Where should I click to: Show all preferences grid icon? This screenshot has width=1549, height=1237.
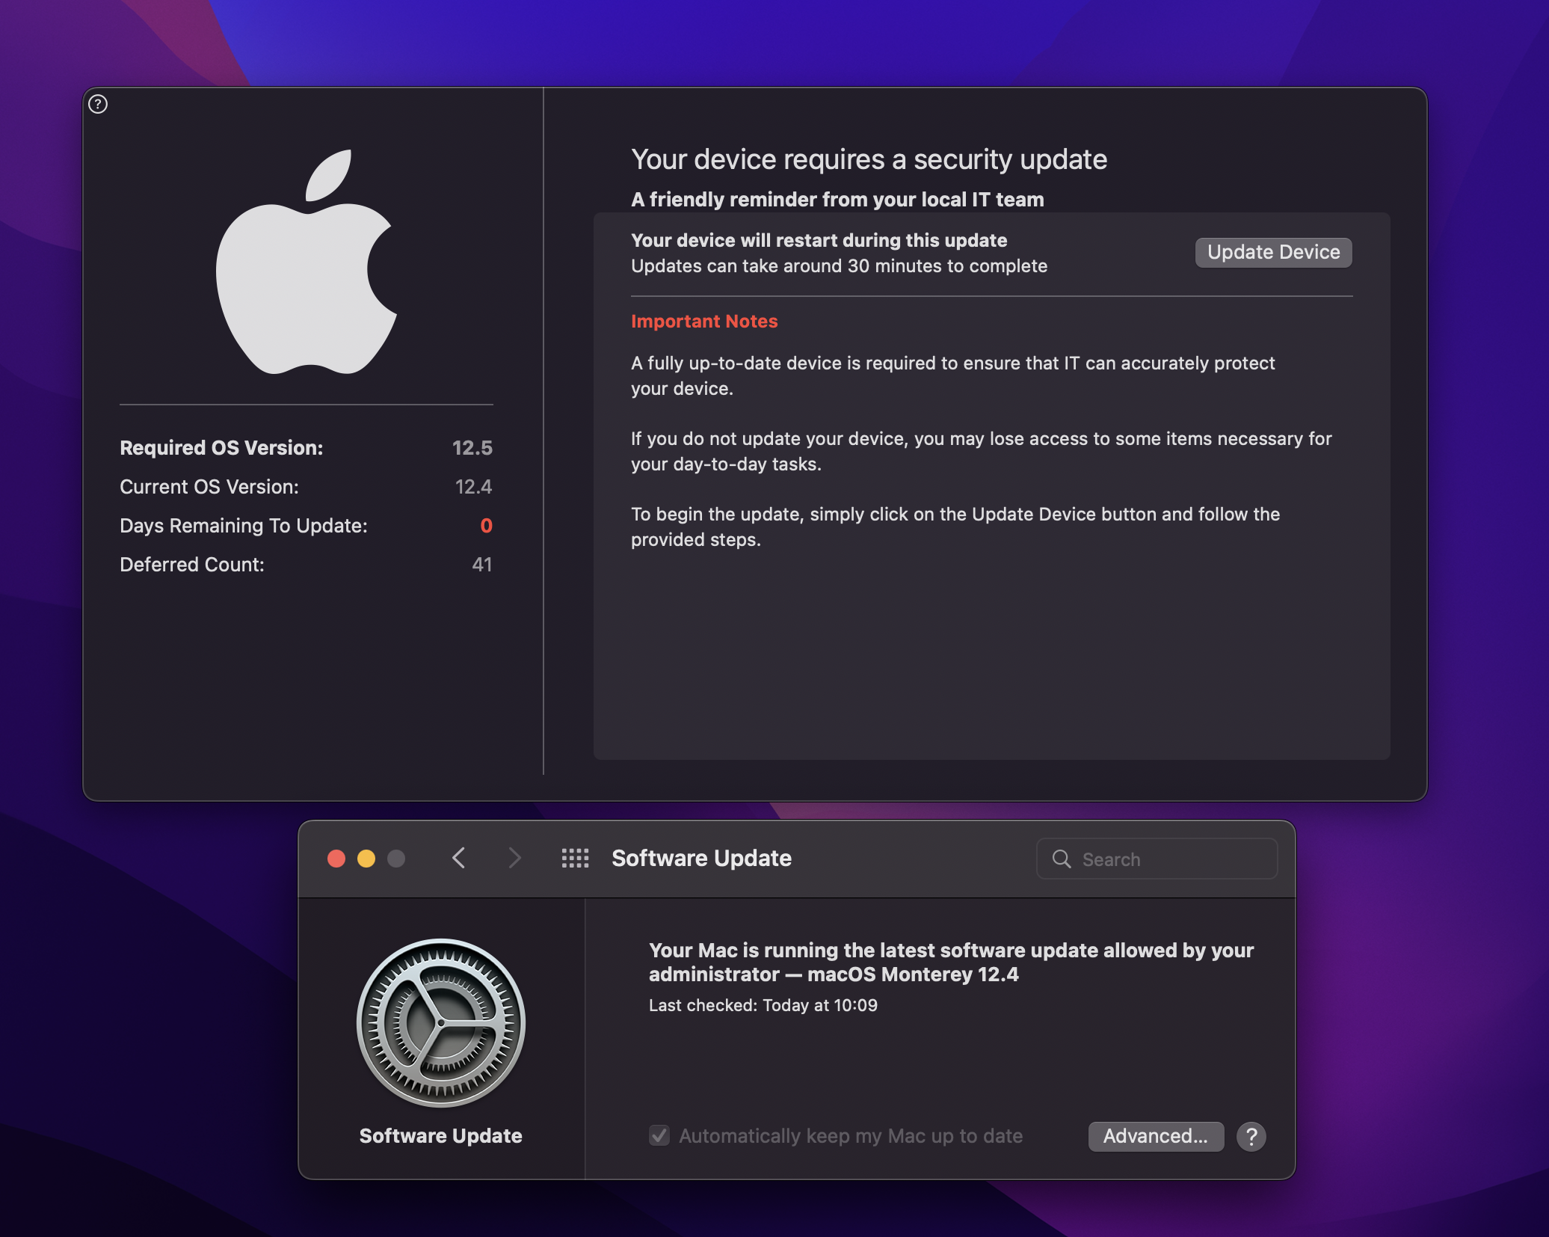[x=575, y=858]
